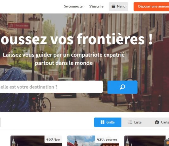Open the orange chat bubble widget
Image resolution: width=169 pixels, height=146 pixels.
point(167,143)
